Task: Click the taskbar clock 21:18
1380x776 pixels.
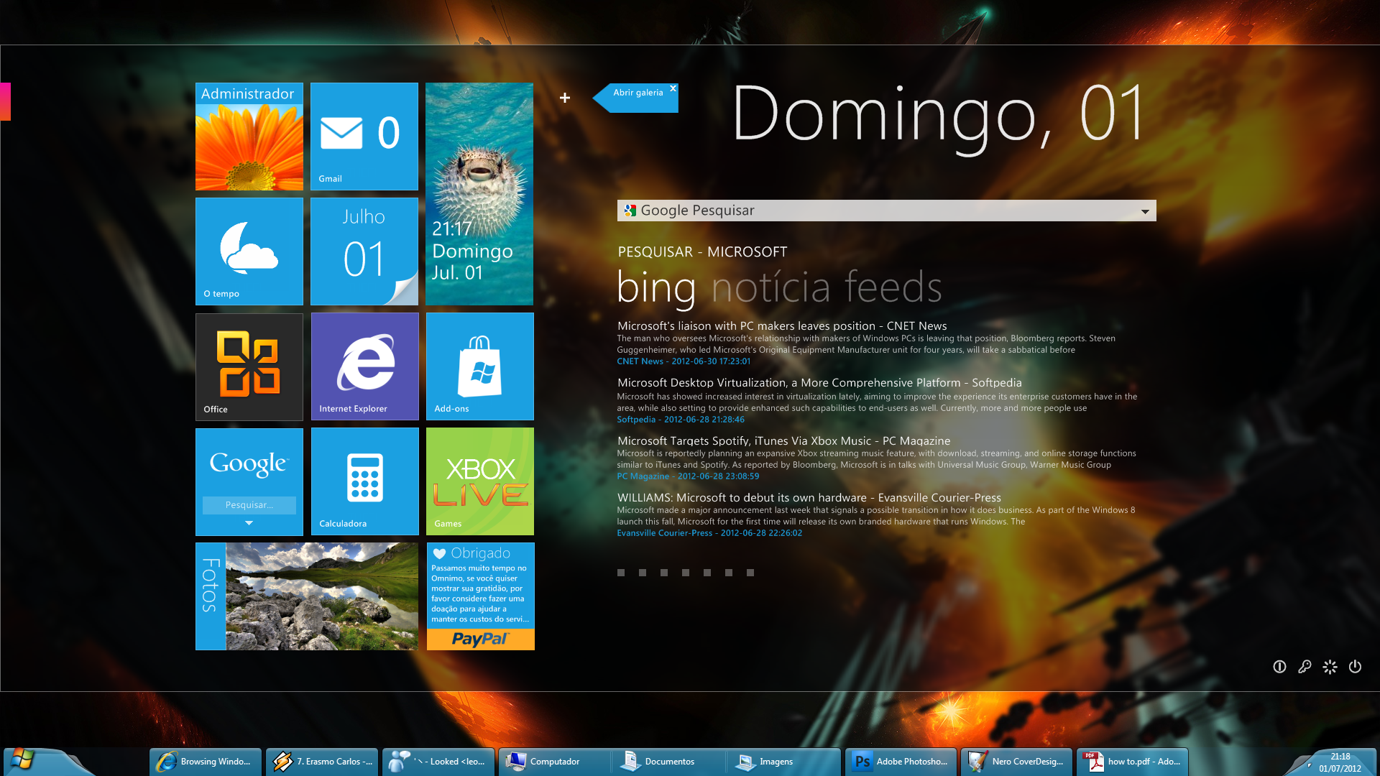Action: pos(1340,762)
